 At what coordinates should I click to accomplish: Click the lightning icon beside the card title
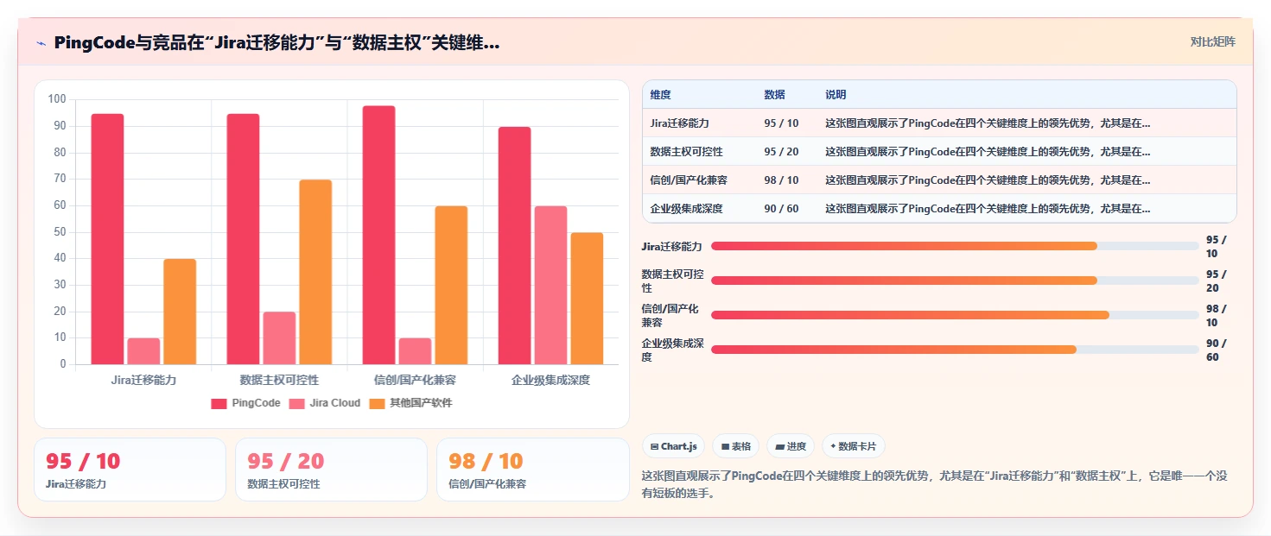point(41,43)
